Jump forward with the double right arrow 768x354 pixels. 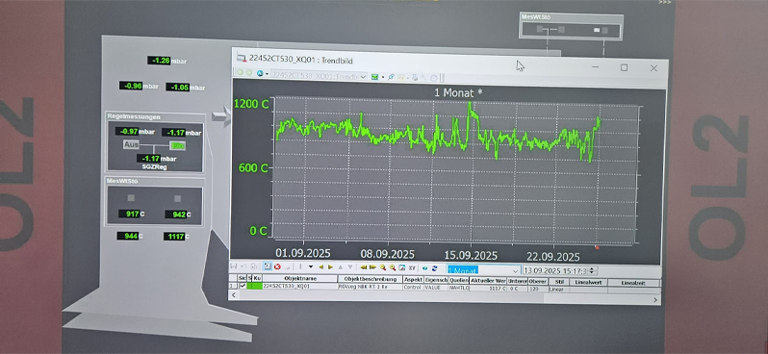point(372,266)
